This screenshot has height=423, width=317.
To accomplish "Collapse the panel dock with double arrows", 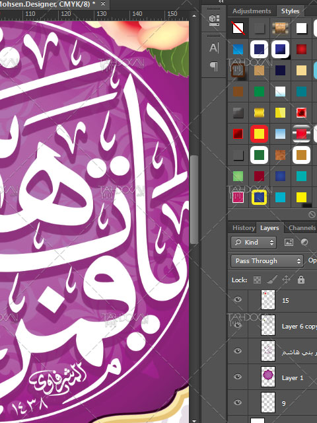I will click(x=221, y=1).
